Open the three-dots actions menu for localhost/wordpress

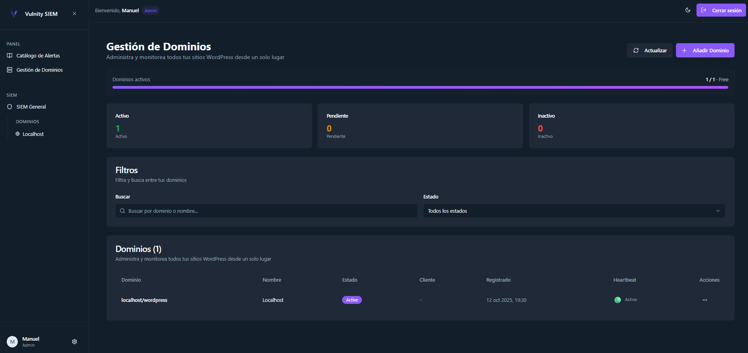click(705, 300)
